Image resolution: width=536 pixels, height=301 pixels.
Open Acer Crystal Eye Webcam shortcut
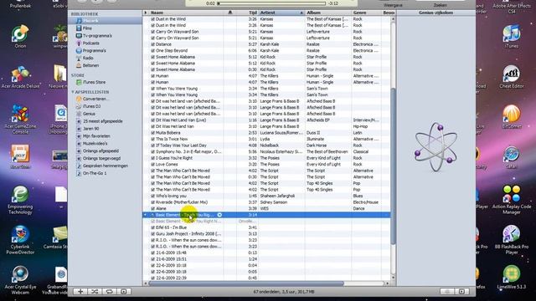pyautogui.click(x=20, y=280)
